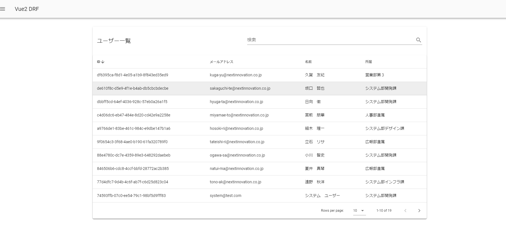Click name 小川 智史
This screenshot has width=506, height=239.
click(315, 155)
